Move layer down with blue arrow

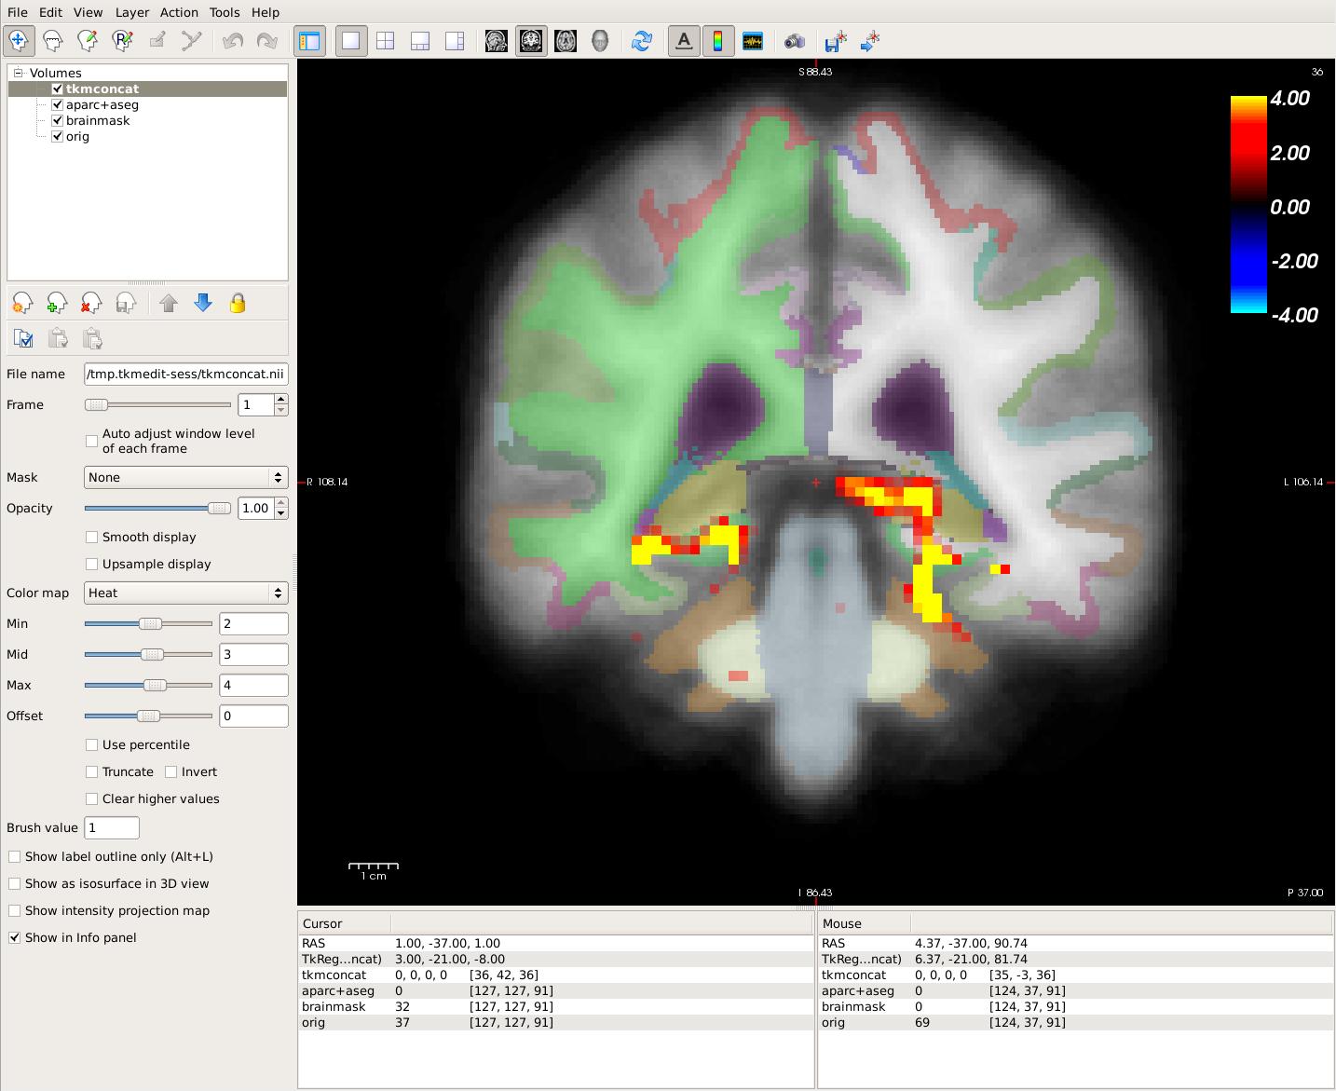point(203,304)
